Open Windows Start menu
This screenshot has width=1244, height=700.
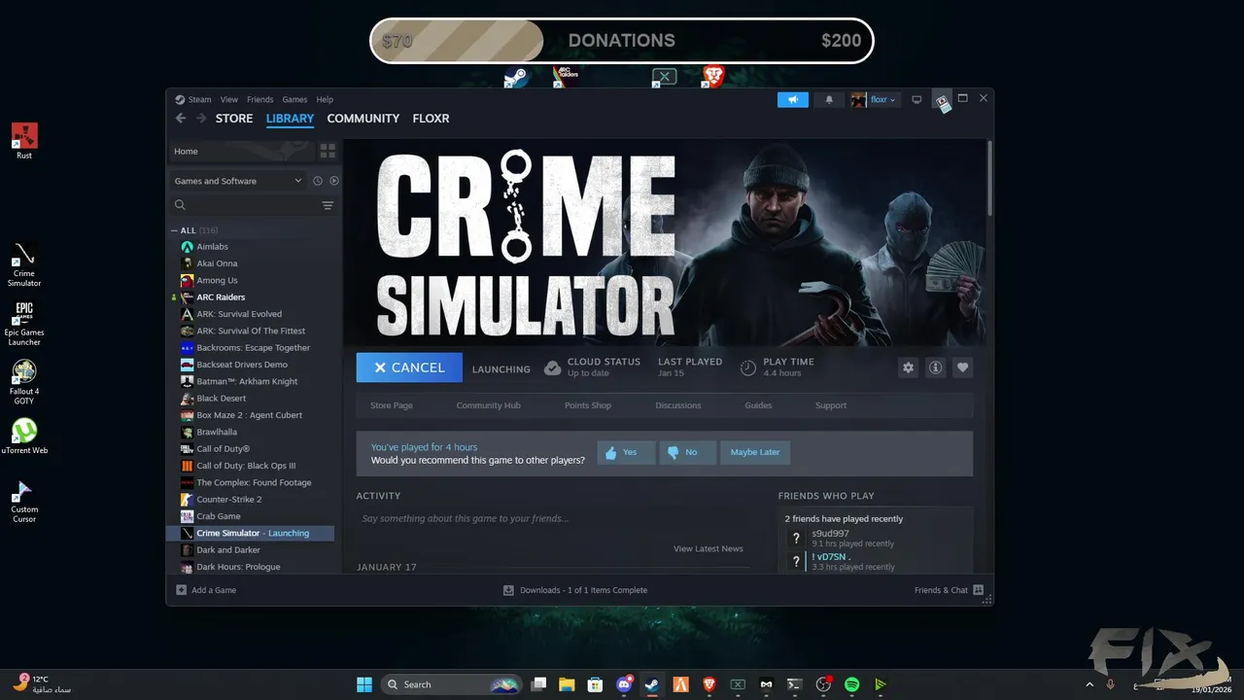click(x=364, y=684)
